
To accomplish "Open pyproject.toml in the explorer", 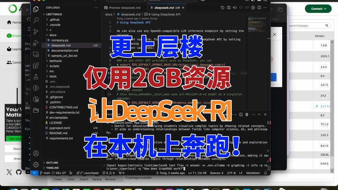I will tap(60, 128).
